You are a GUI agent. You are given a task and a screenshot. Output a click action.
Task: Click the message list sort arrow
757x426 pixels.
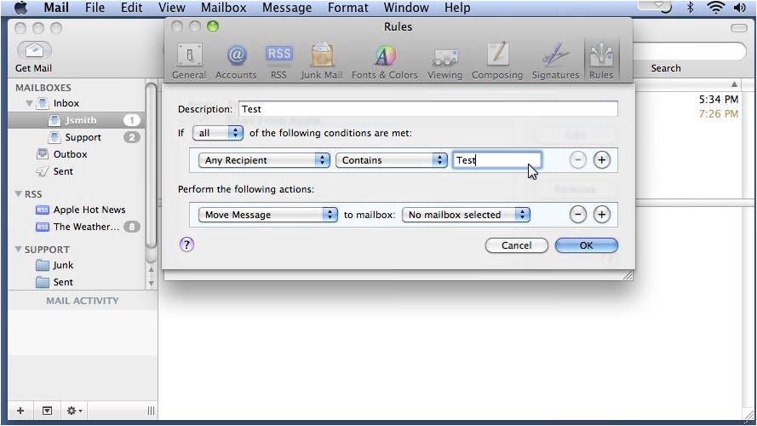pyautogui.click(x=734, y=84)
